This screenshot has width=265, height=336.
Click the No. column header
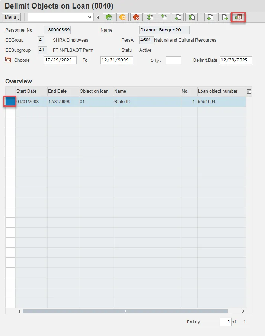pos(189,91)
